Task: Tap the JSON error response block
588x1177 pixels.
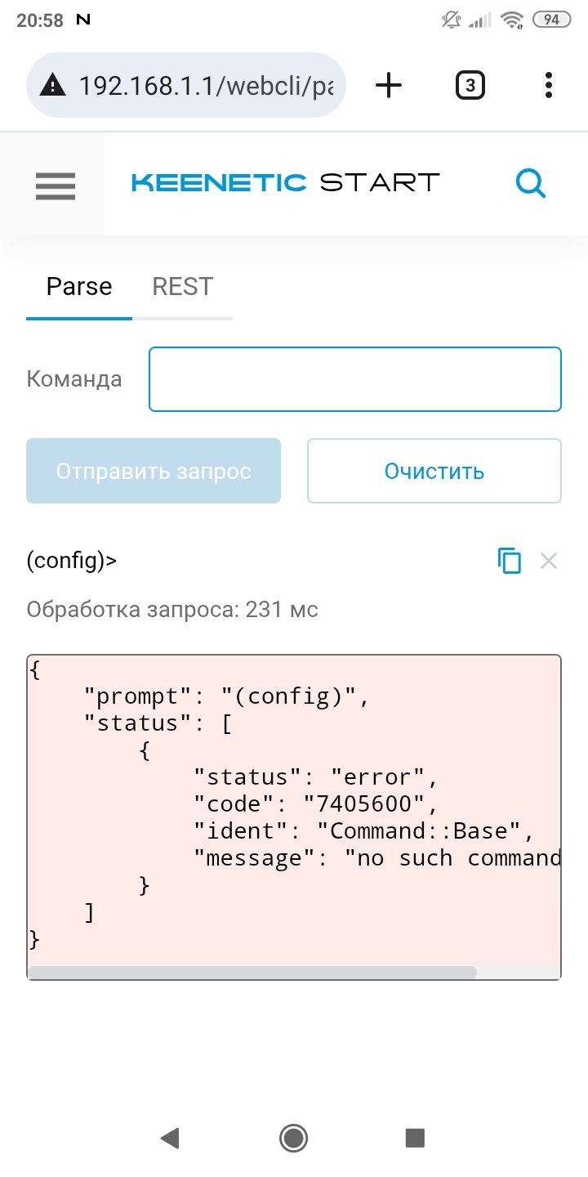Action: pos(294,810)
